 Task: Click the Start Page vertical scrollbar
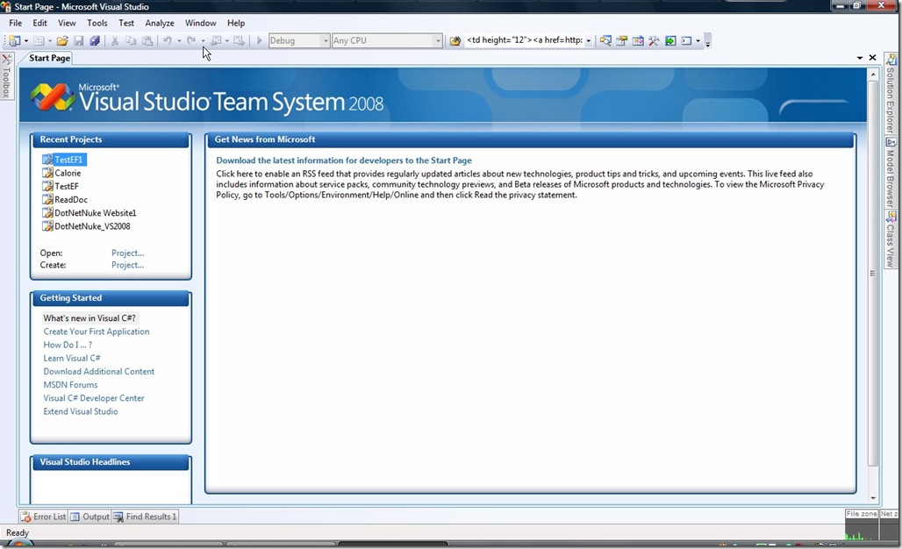[873, 286]
